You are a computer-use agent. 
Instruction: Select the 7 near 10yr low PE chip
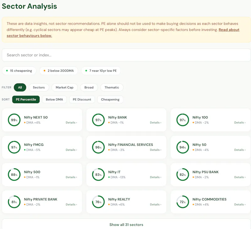101,71
